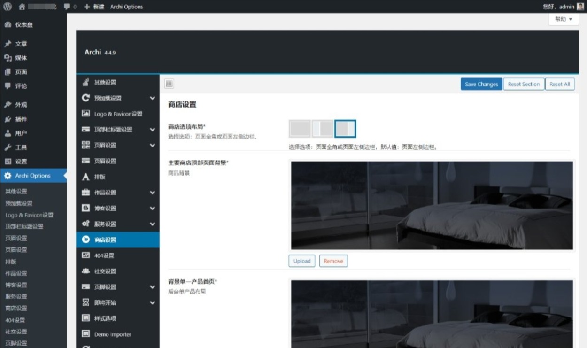587x348 pixels.
Task: Click the Archi Options gear icon in sidebar
Action: click(x=8, y=176)
